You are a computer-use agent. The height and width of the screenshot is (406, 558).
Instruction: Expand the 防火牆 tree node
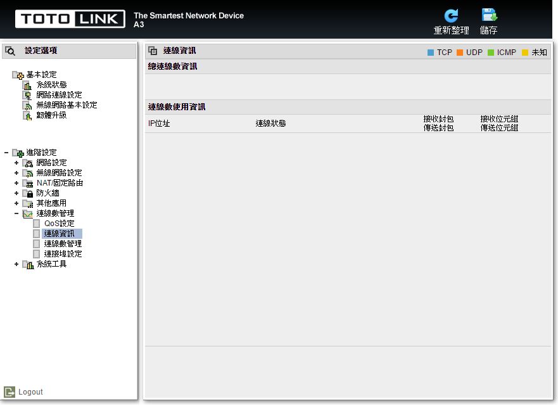click(16, 193)
